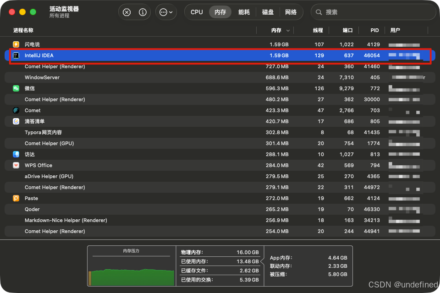Select Comet Helper (Renderer) 727.0 MB row
The width and height of the screenshot is (440, 293).
pos(220,66)
